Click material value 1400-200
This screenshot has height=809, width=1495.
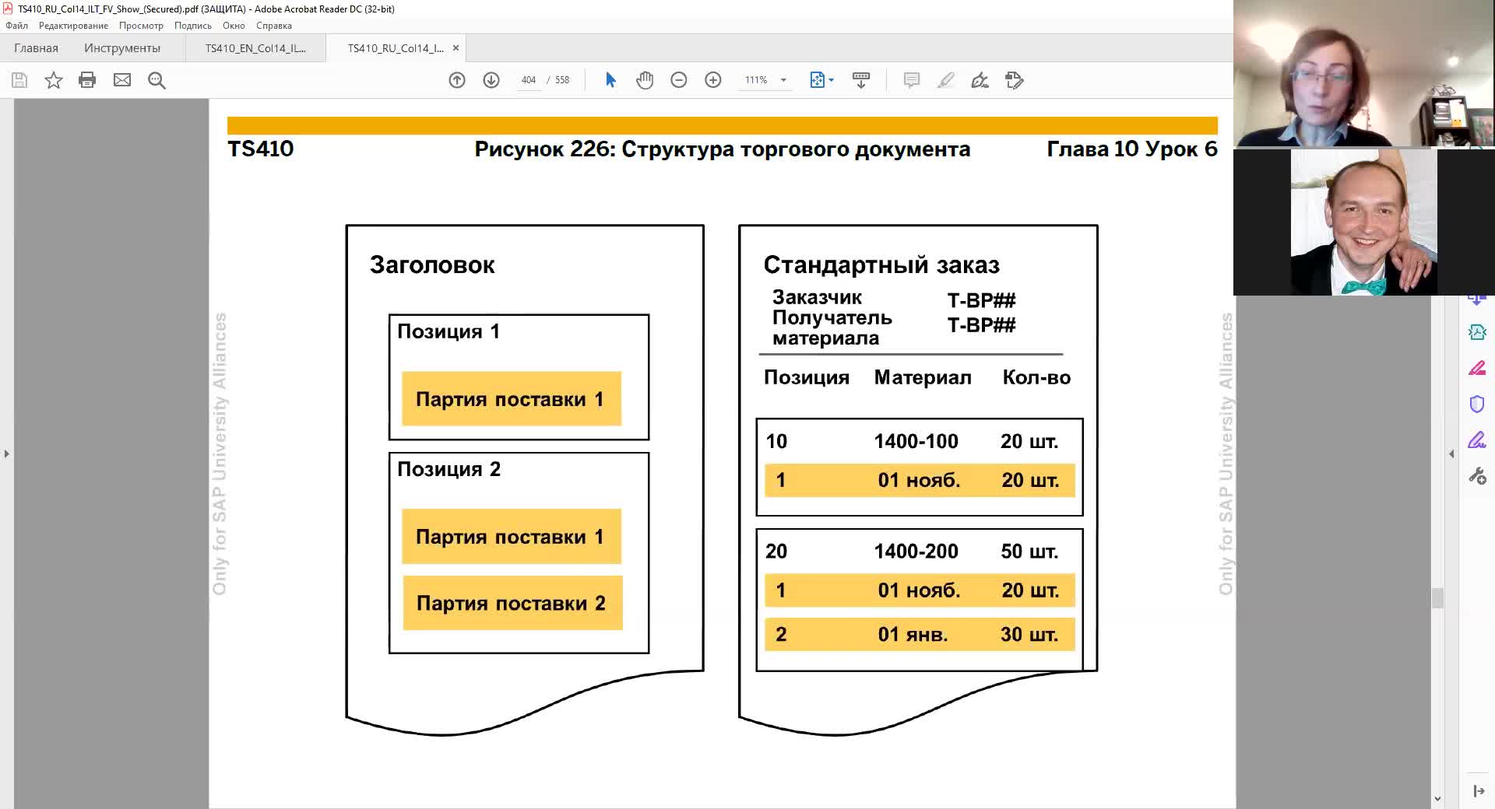(x=916, y=552)
